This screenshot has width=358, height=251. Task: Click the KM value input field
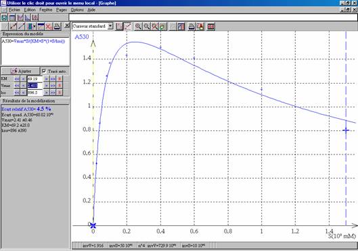pyautogui.click(x=35, y=79)
